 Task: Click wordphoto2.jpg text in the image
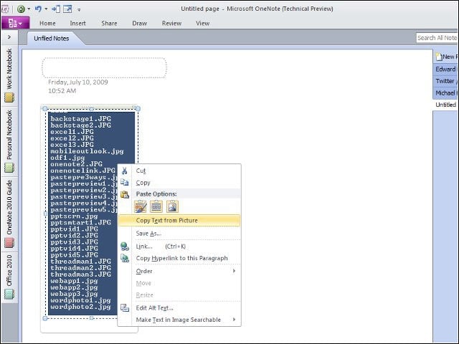[x=81, y=307]
